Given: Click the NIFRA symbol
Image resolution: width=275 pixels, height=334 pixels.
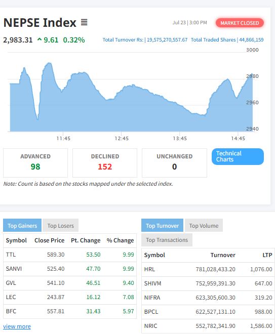Looking at the screenshot, I should click(152, 298).
